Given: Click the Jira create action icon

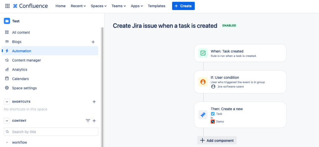Looking at the screenshot, I should 203,115.
